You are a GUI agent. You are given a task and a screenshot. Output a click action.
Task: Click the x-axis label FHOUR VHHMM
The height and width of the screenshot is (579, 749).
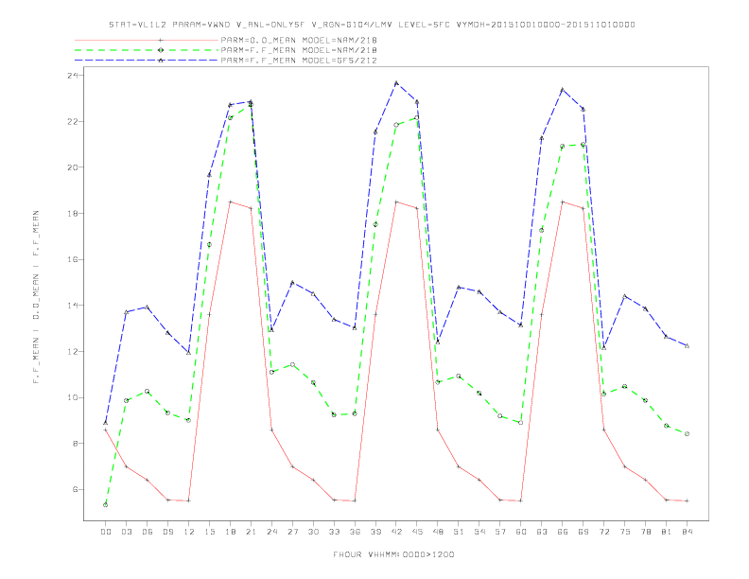click(x=393, y=554)
